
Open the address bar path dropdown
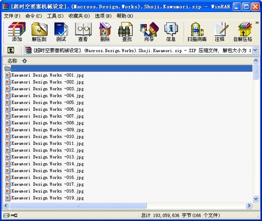[255, 50]
